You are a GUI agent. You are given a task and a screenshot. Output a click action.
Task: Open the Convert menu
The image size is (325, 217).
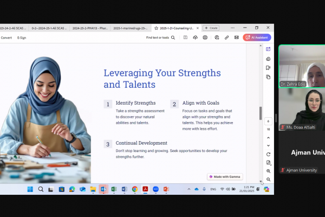(x=6, y=37)
